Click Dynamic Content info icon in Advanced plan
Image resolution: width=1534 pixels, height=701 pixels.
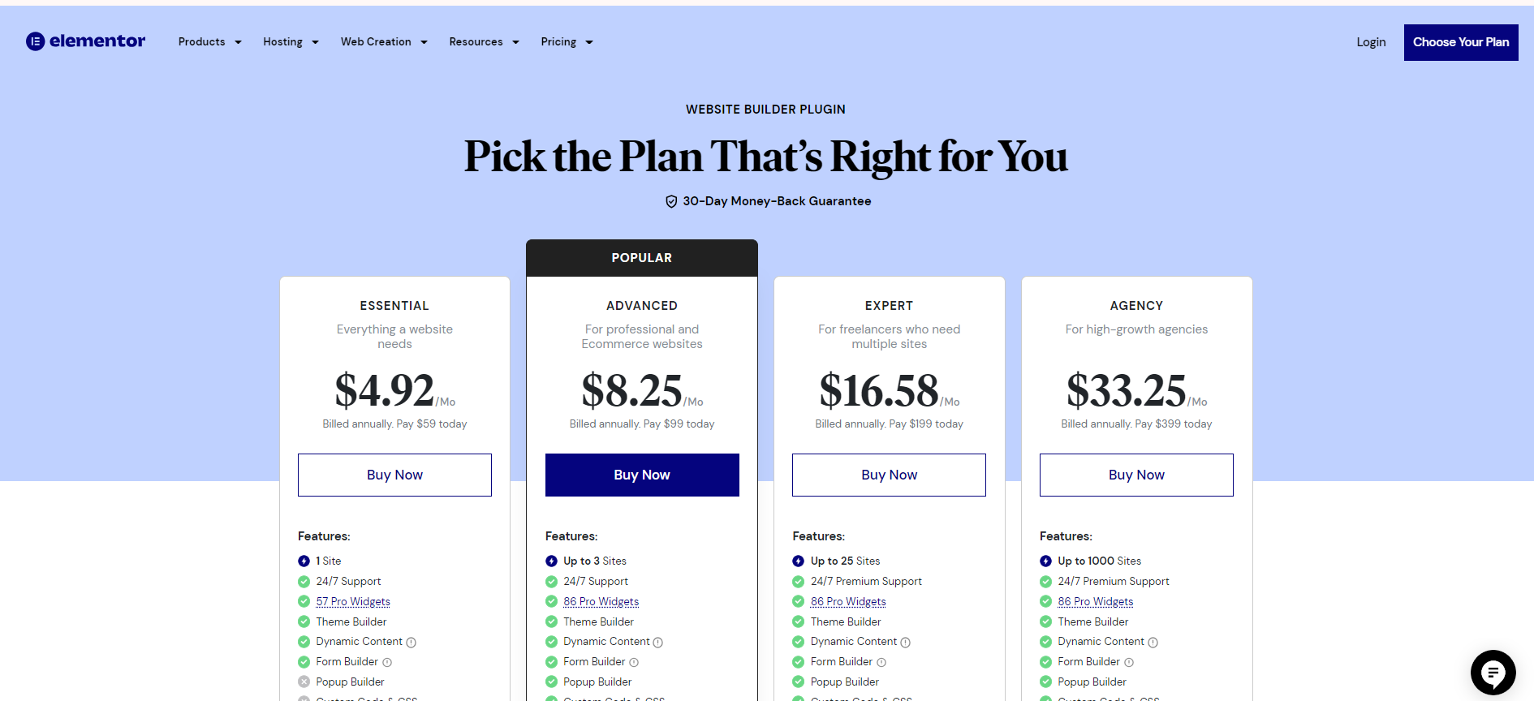click(658, 643)
